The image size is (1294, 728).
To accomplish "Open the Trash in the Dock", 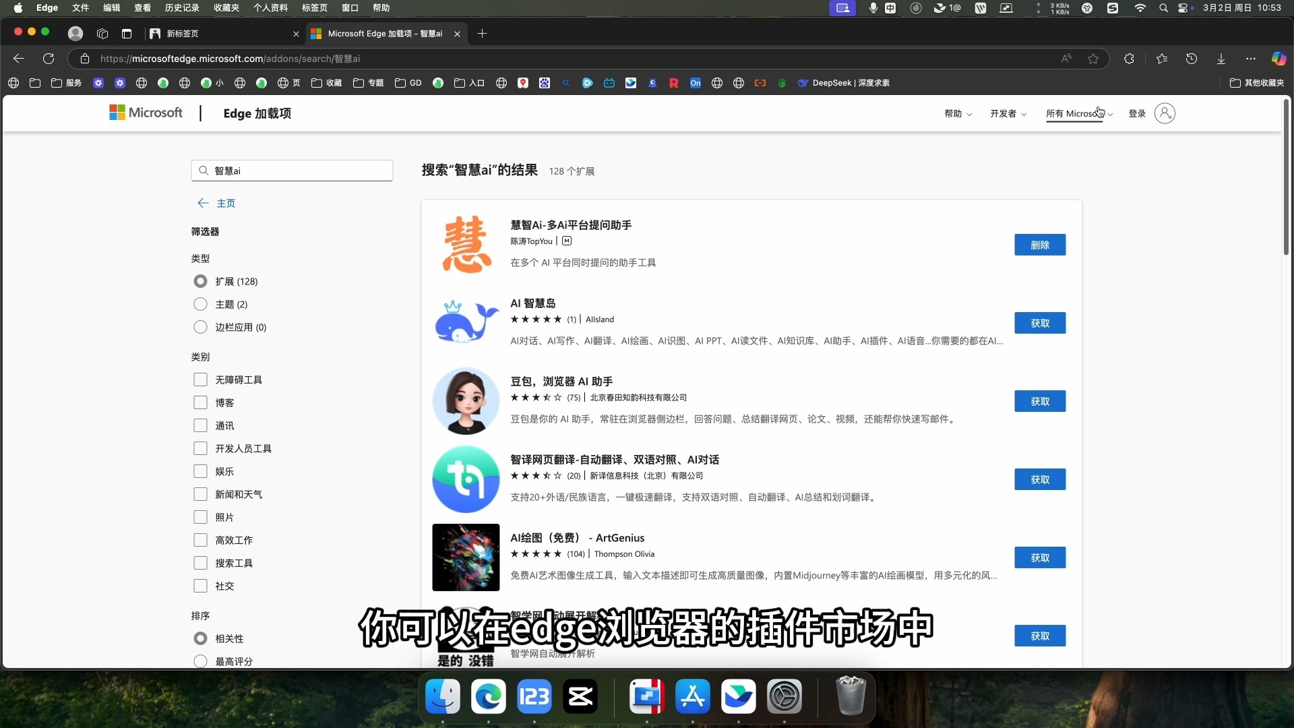I will (851, 696).
